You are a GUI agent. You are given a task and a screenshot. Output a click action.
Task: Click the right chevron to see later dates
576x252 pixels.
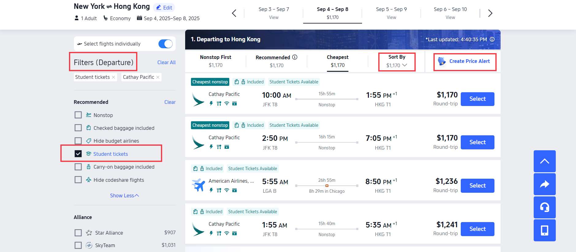click(x=490, y=13)
